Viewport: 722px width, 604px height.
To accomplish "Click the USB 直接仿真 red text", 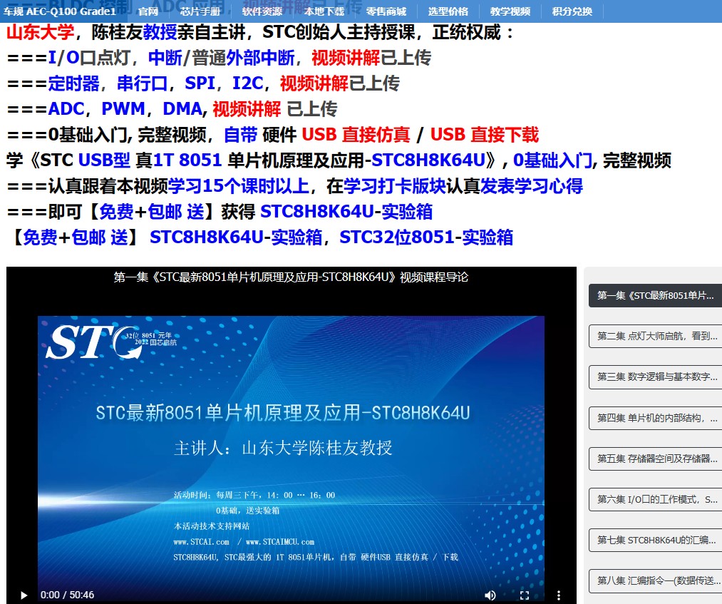I will [x=356, y=135].
